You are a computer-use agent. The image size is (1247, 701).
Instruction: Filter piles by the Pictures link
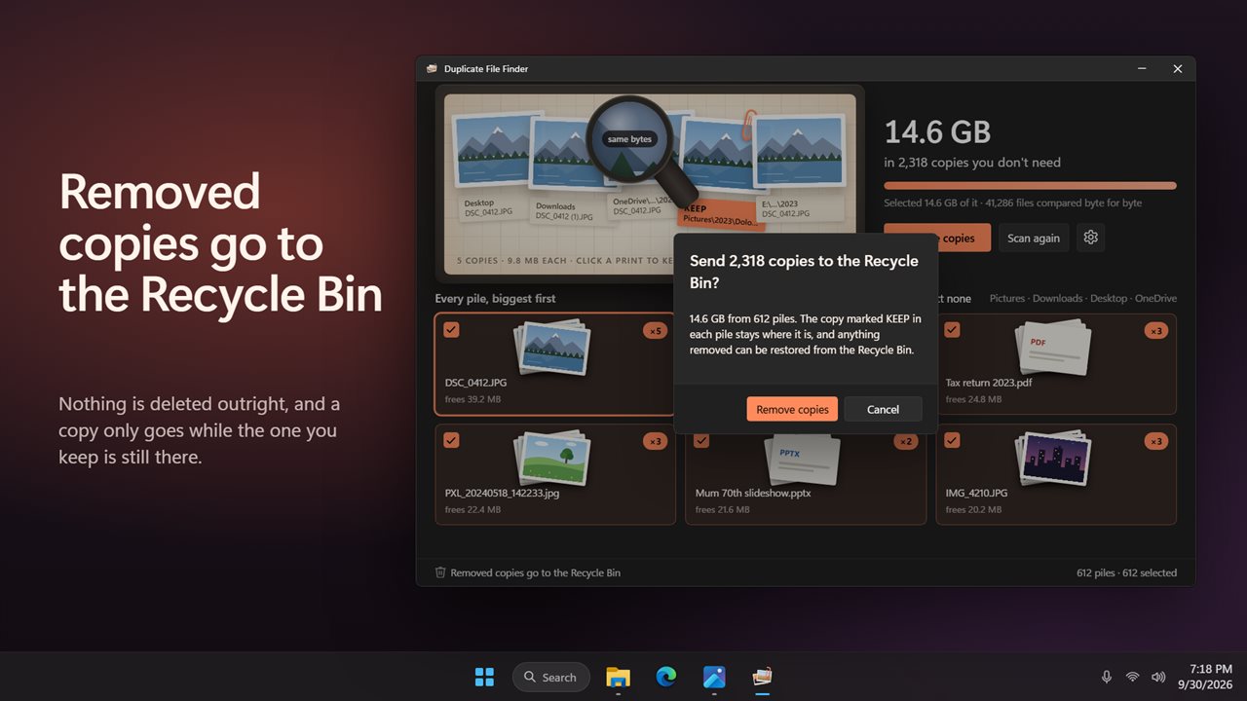1007,298
